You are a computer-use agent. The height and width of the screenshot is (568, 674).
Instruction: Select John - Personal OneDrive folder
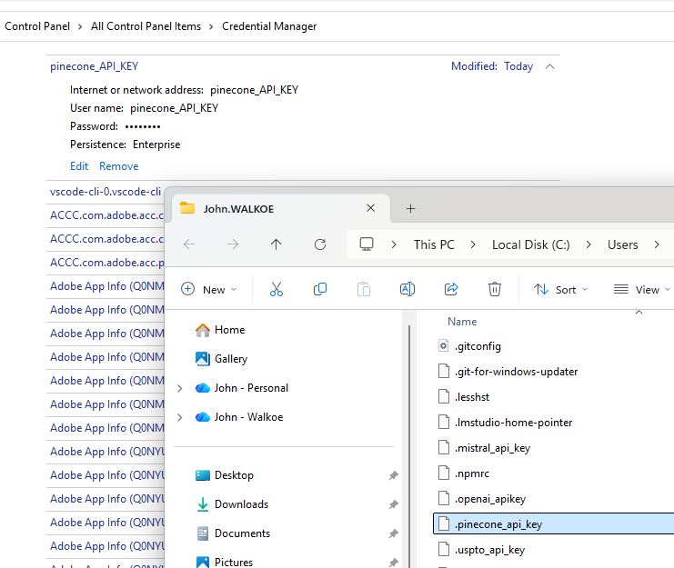[x=242, y=388]
